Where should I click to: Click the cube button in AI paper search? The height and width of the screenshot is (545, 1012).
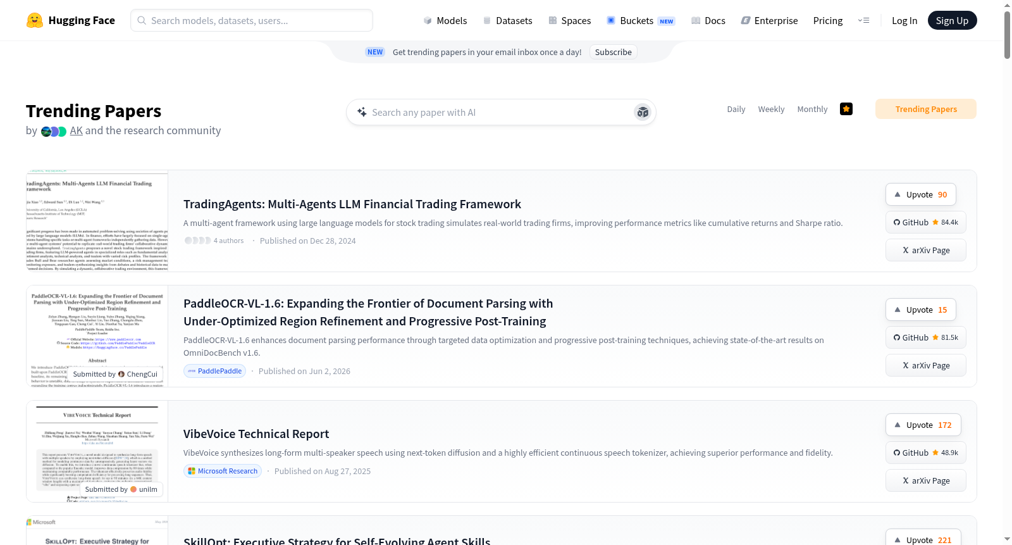(x=643, y=112)
